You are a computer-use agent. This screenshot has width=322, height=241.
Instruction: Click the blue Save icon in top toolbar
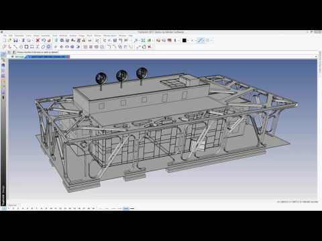tap(15, 40)
